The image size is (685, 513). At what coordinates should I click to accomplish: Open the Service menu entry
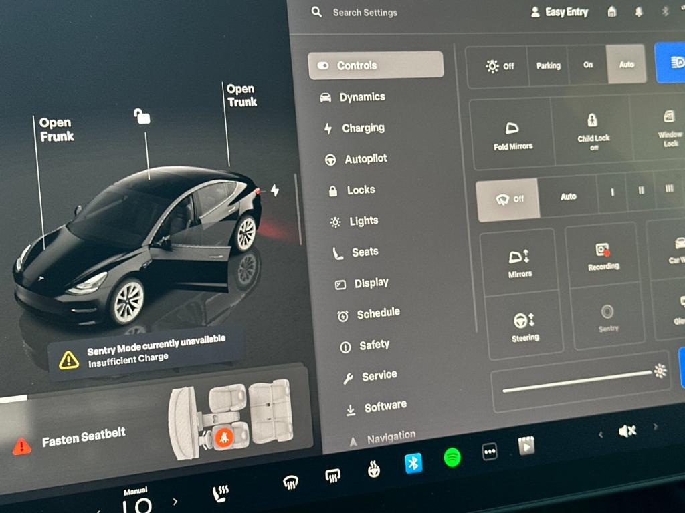pos(370,376)
